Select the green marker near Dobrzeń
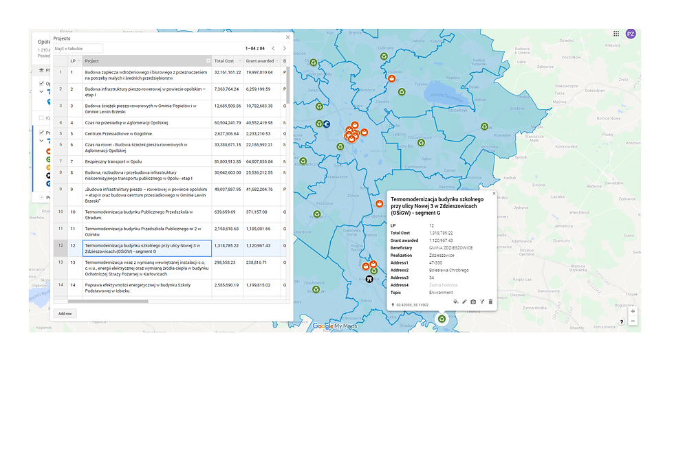674x476 pixels. pyautogui.click(x=314, y=63)
